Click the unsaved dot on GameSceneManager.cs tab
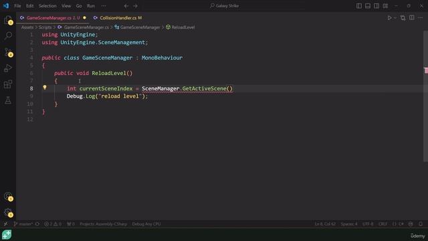 (x=85, y=18)
